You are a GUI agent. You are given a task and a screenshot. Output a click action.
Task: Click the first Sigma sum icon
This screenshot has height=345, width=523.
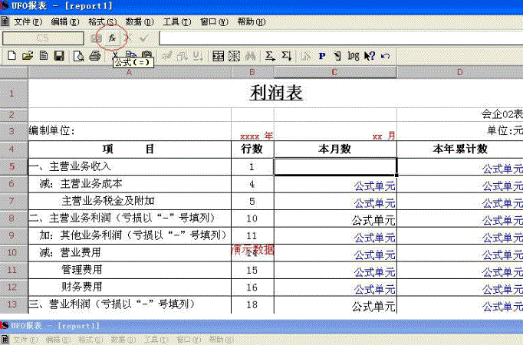point(270,55)
